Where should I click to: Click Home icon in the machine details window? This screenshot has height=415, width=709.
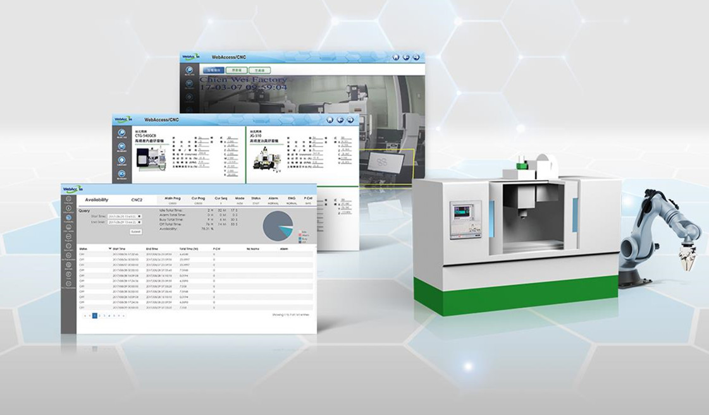330,119
